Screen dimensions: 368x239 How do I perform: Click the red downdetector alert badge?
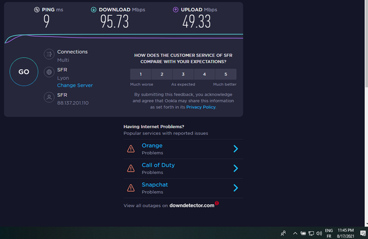coord(217,203)
